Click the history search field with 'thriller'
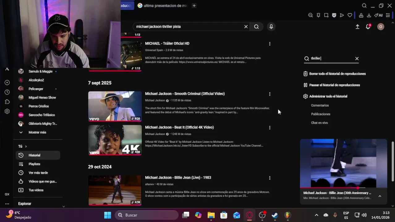The image size is (395, 222). tap(331, 59)
